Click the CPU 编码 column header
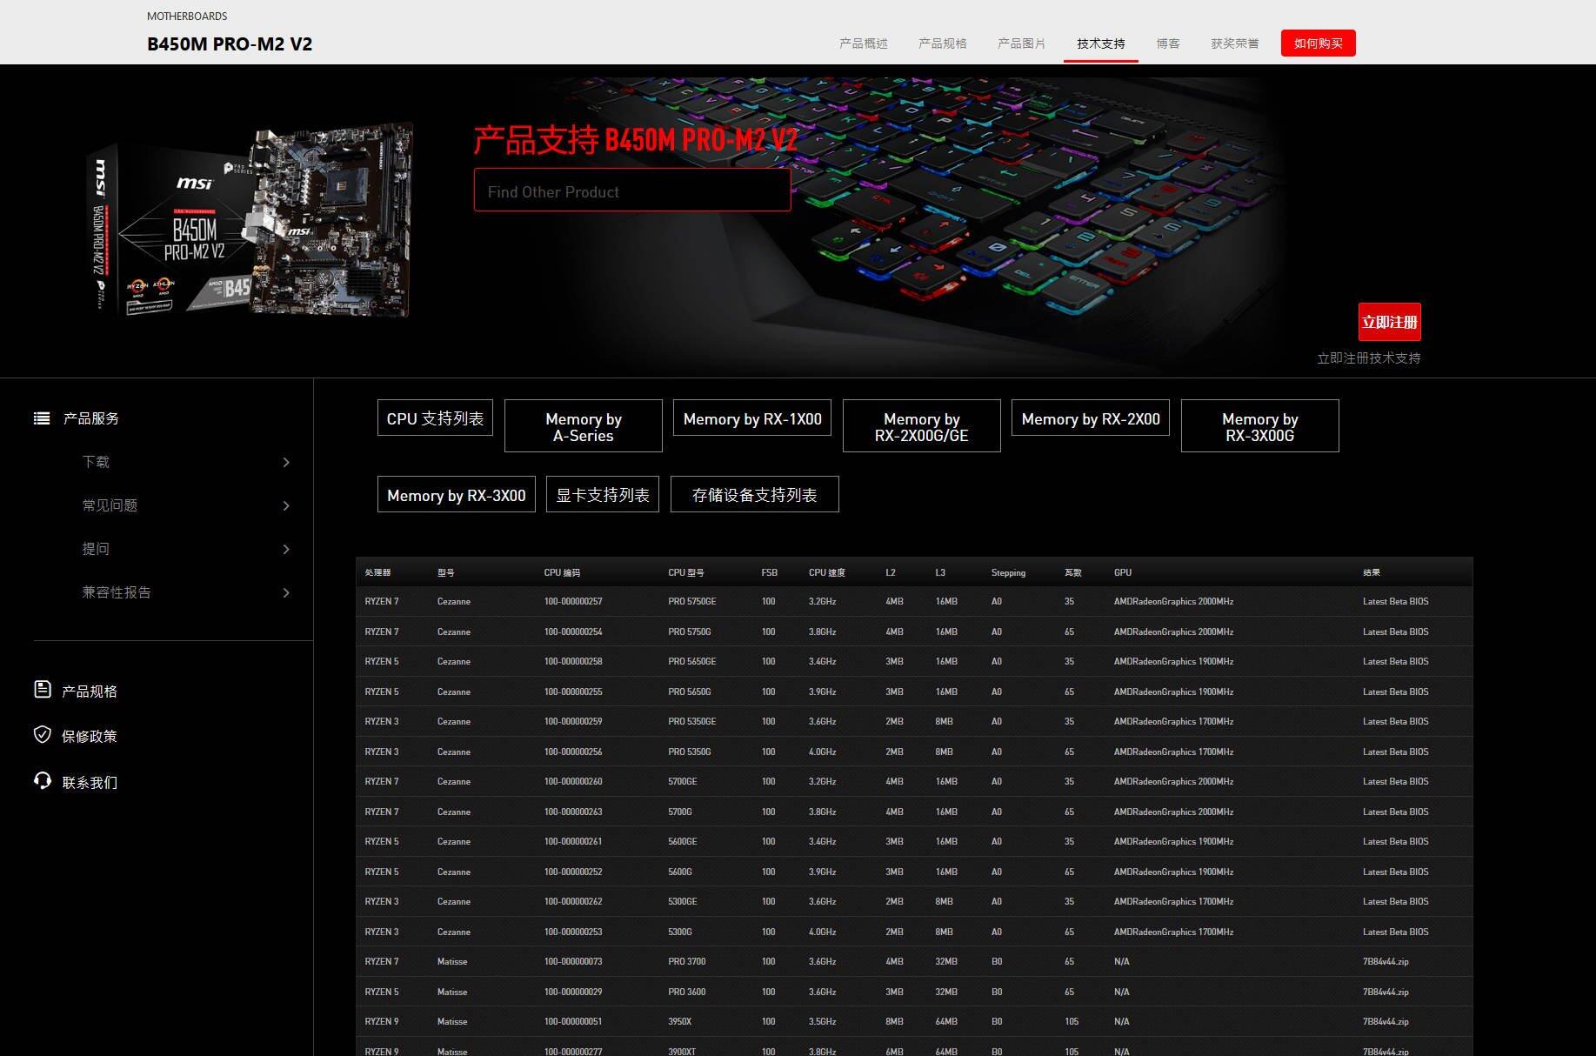This screenshot has height=1056, width=1596. point(562,572)
